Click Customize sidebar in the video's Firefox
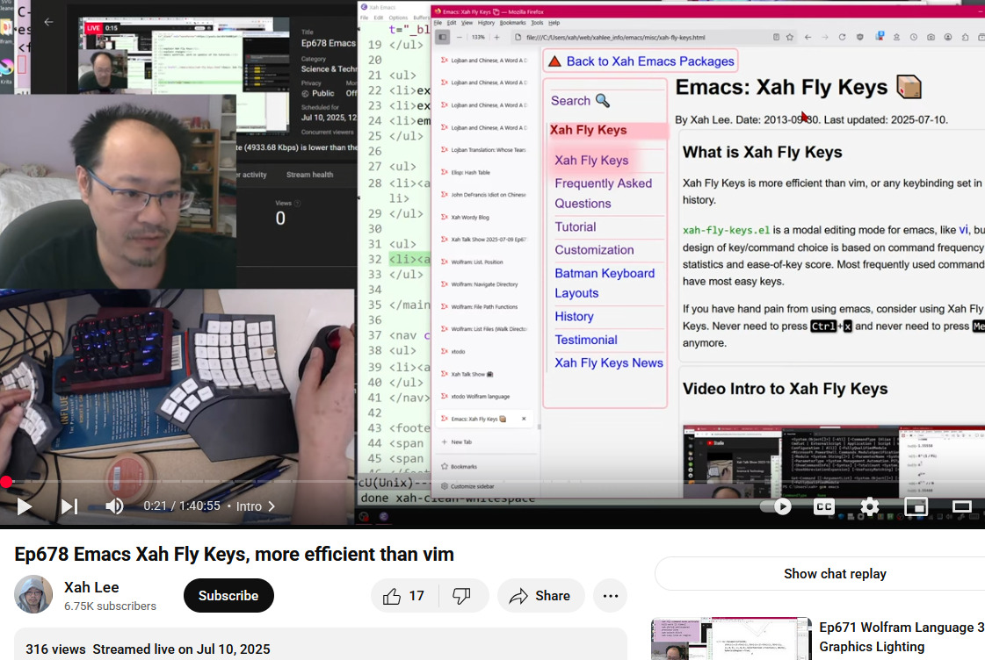985x660 pixels. point(468,486)
